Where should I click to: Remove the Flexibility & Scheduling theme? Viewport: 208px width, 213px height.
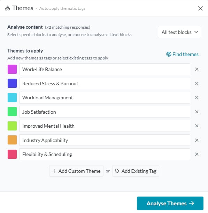pyautogui.click(x=197, y=154)
